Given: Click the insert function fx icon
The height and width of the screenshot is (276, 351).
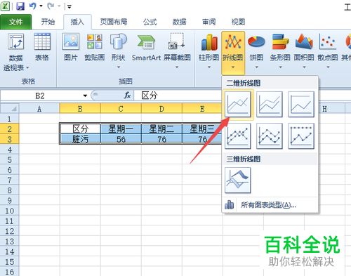Looking at the screenshot, I should (127, 96).
